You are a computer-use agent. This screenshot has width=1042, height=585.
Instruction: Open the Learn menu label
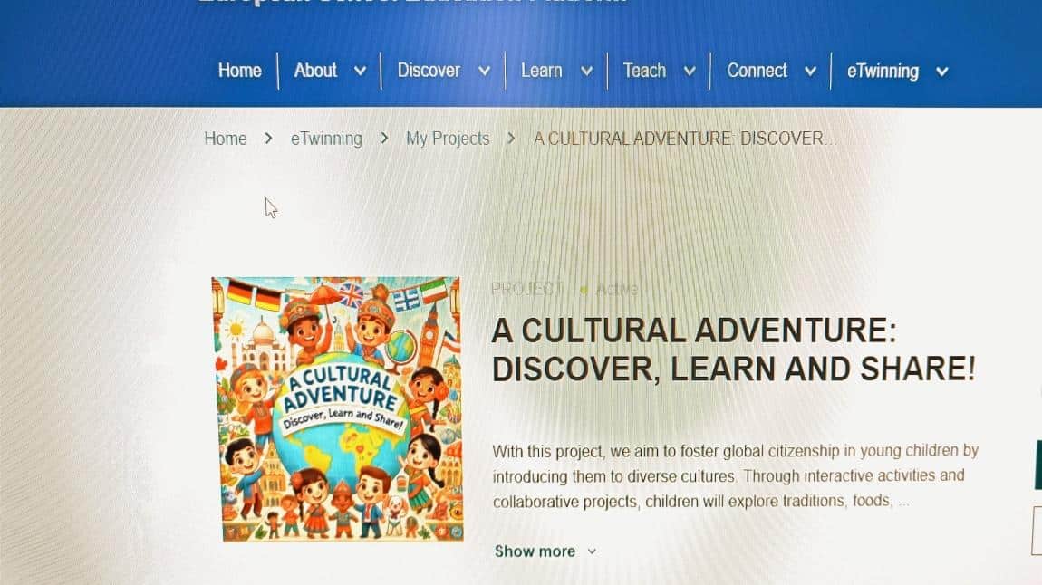(x=542, y=71)
